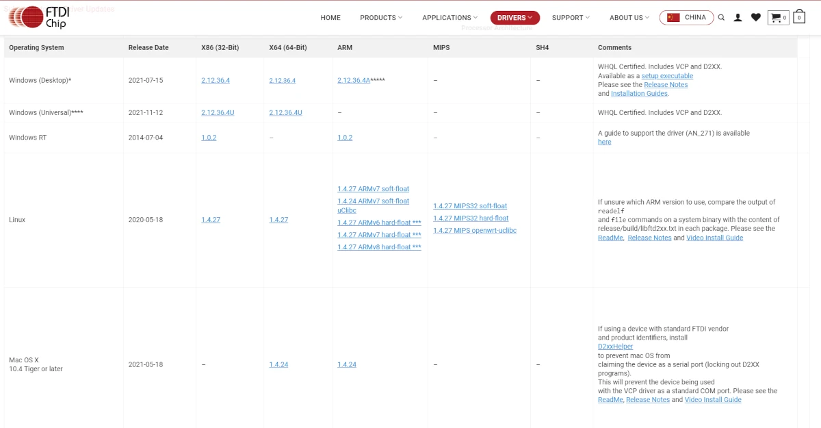Open 1.4.27 MIPS openwrt-uclibc link
Screen dimensions: 821x428
475,231
